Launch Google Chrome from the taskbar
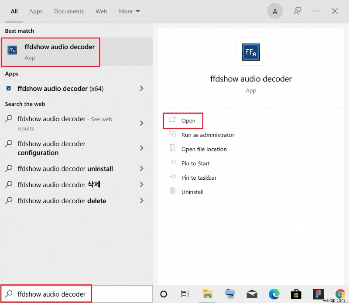The height and width of the screenshot is (304, 349). pyautogui.click(x=340, y=294)
